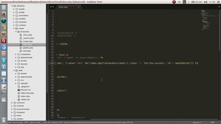
Task: Open the battery status indicator
Action: click(x=196, y=2)
